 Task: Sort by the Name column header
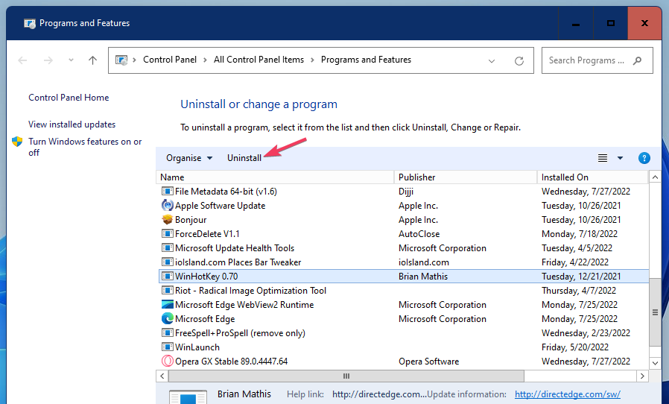pos(275,177)
